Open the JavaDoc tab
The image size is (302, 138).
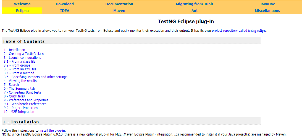click(267, 4)
